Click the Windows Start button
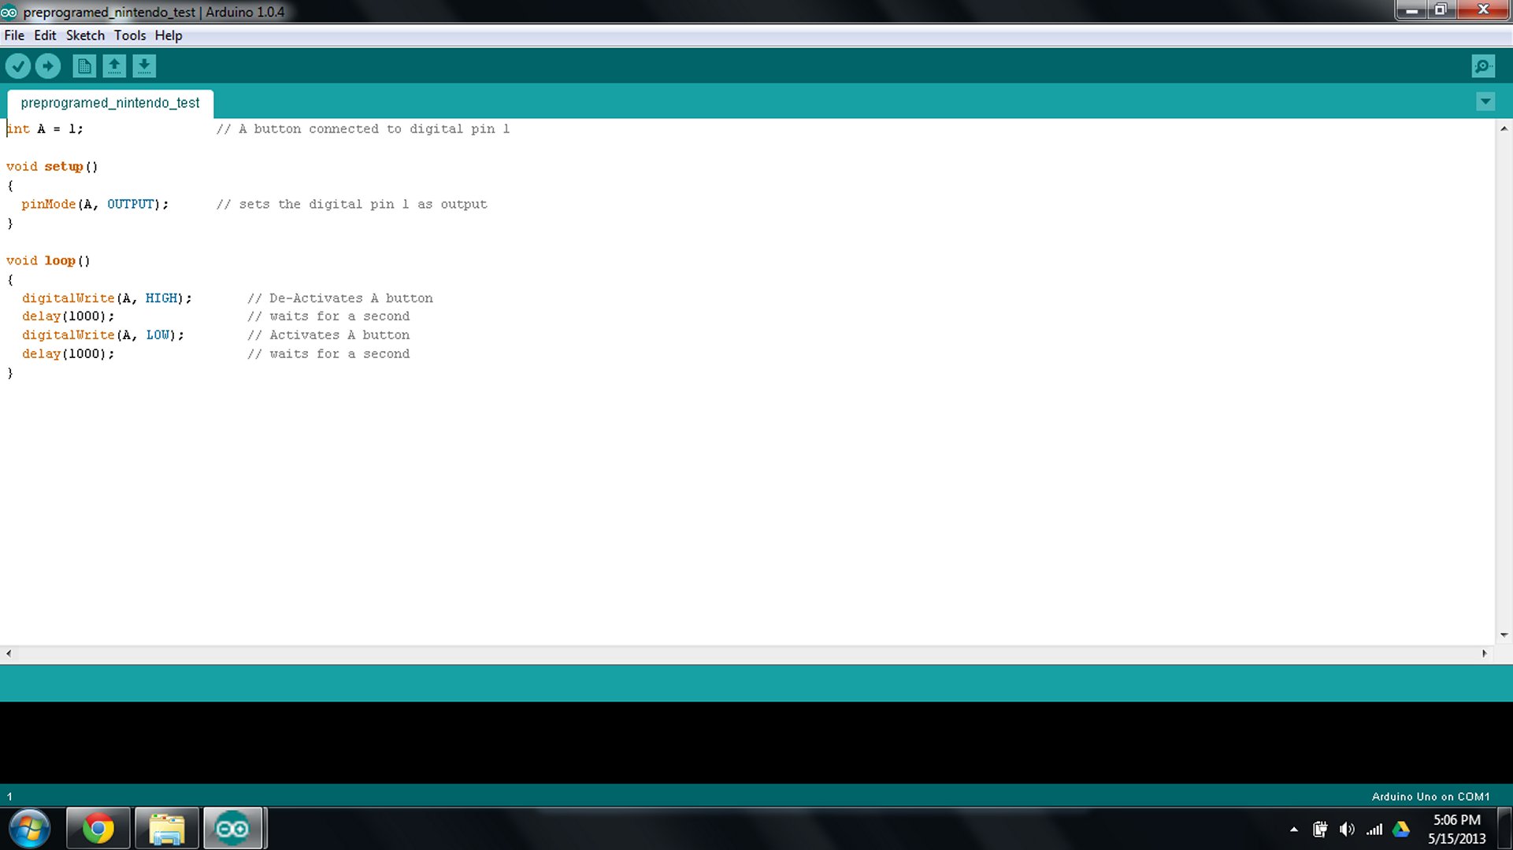This screenshot has width=1513, height=850. [28, 827]
